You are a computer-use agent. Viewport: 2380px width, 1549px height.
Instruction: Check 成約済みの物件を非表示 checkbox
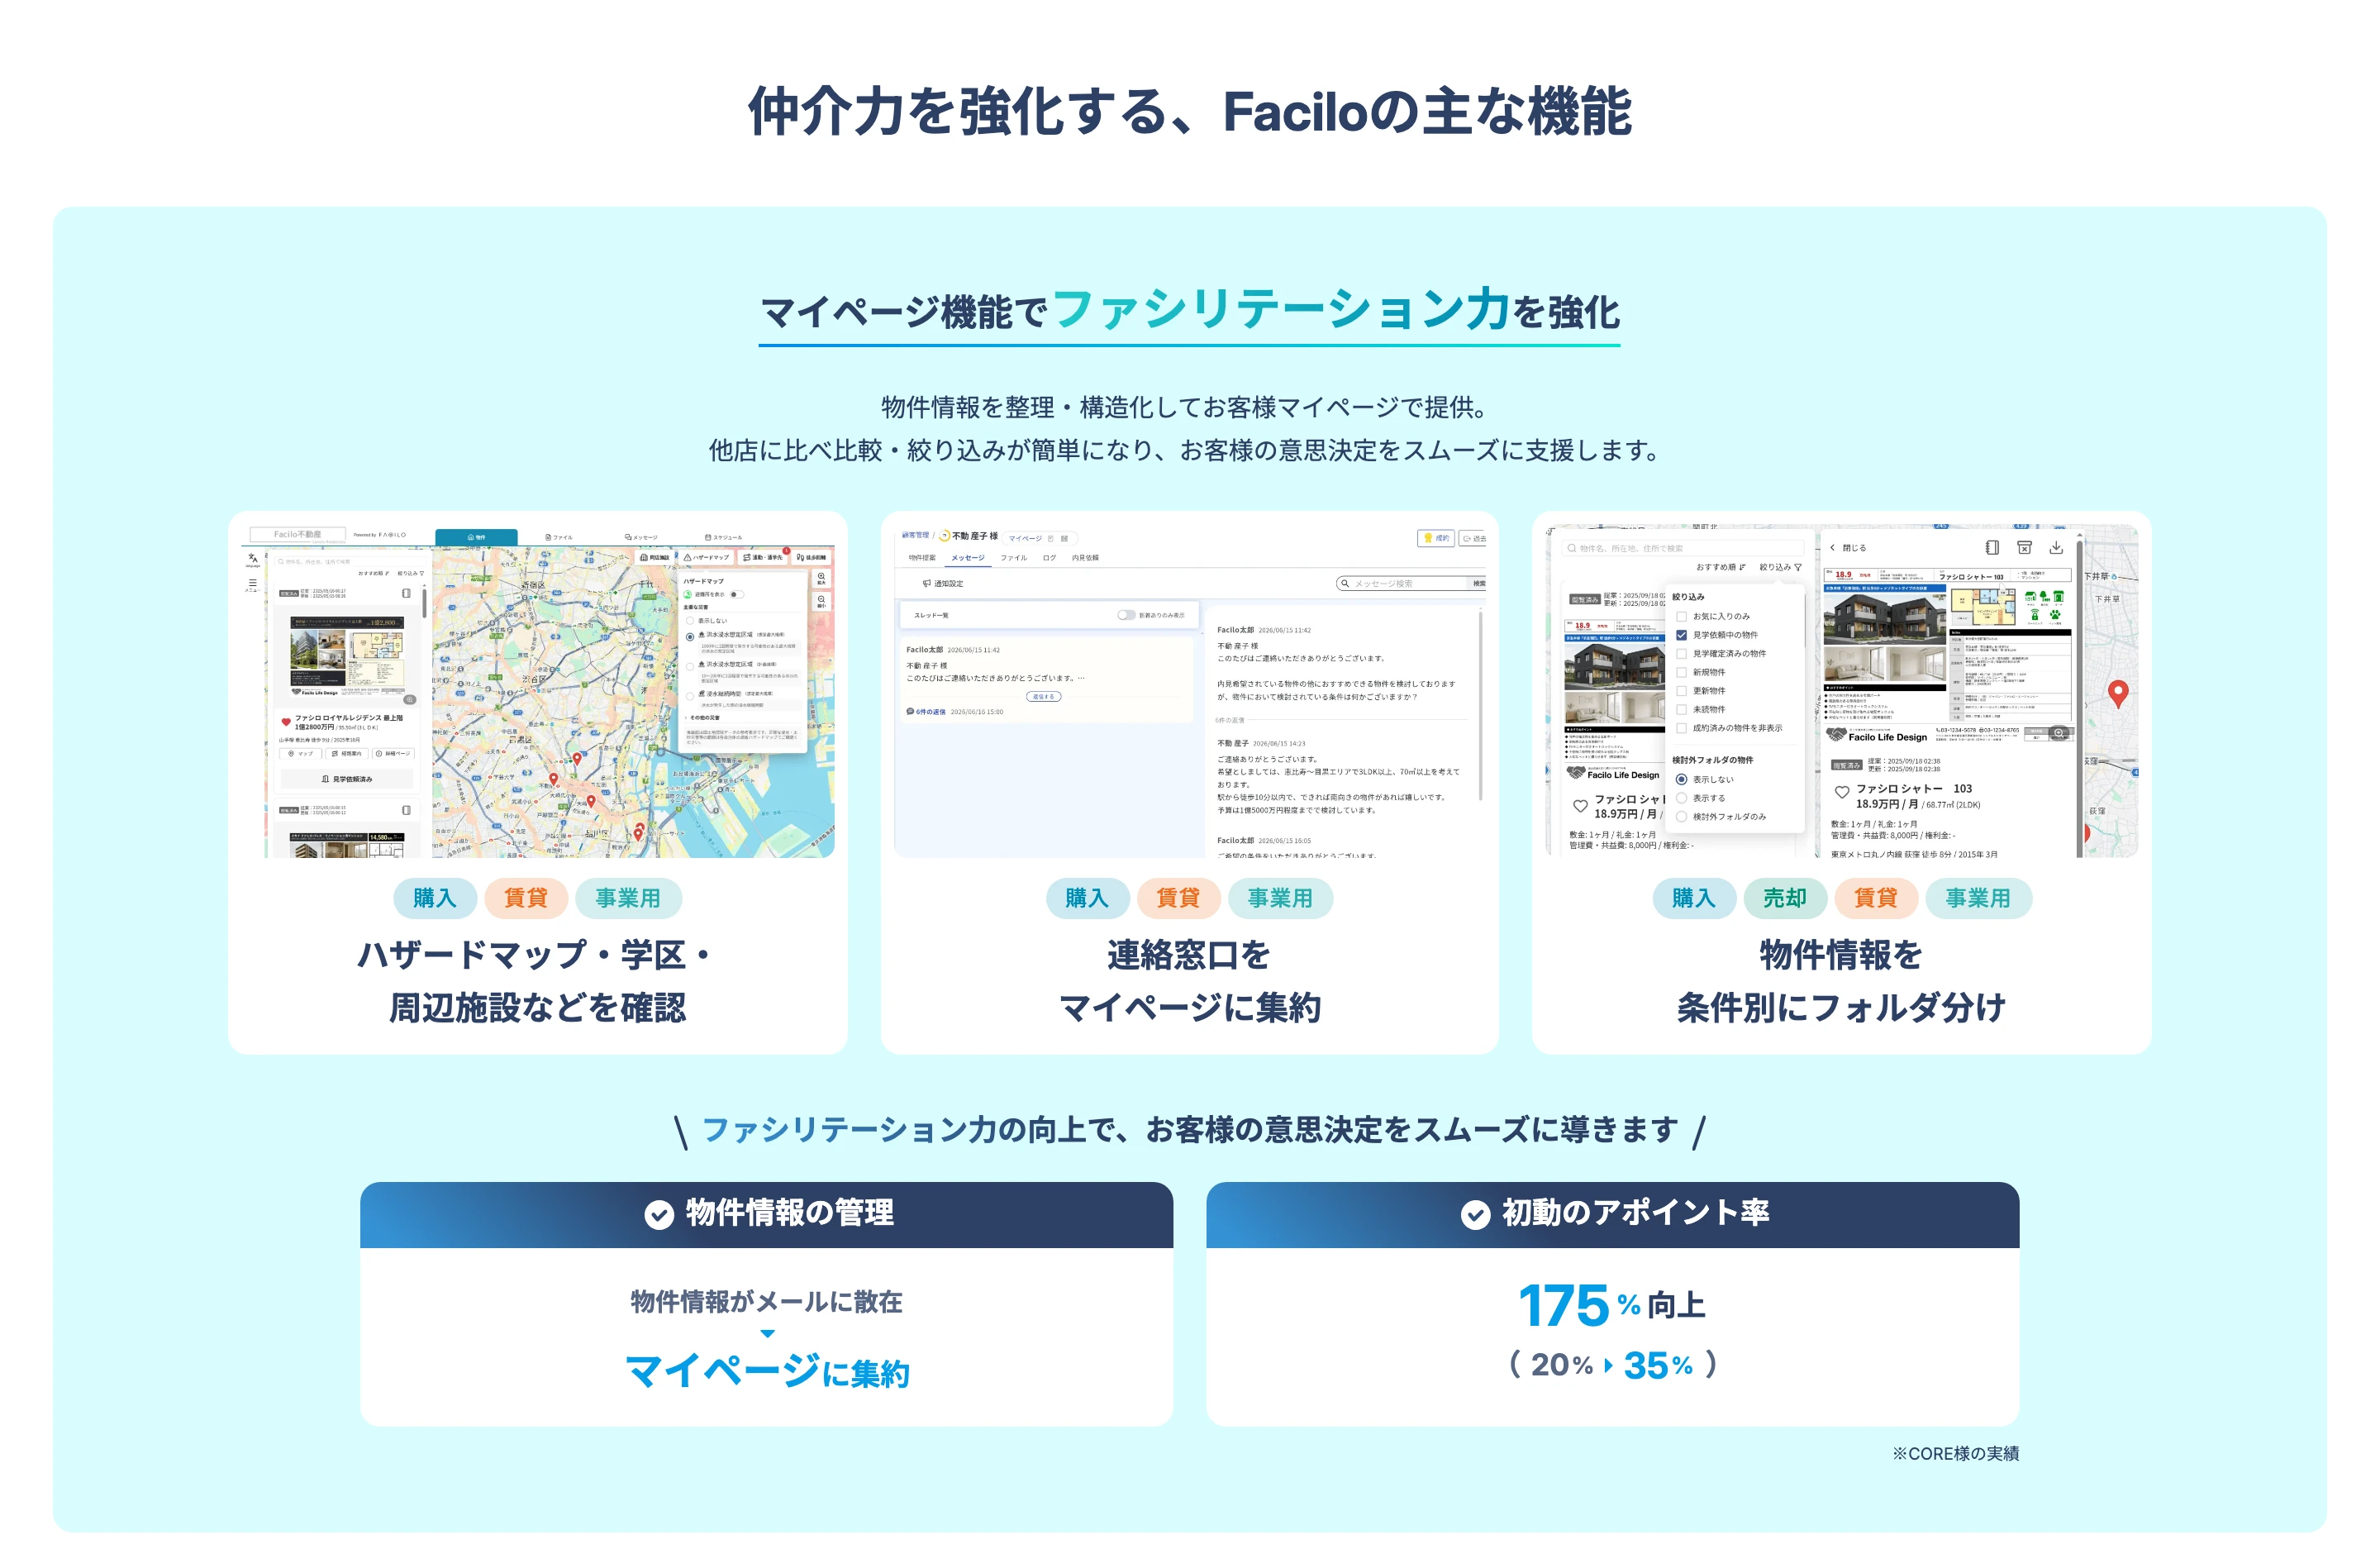[1681, 728]
